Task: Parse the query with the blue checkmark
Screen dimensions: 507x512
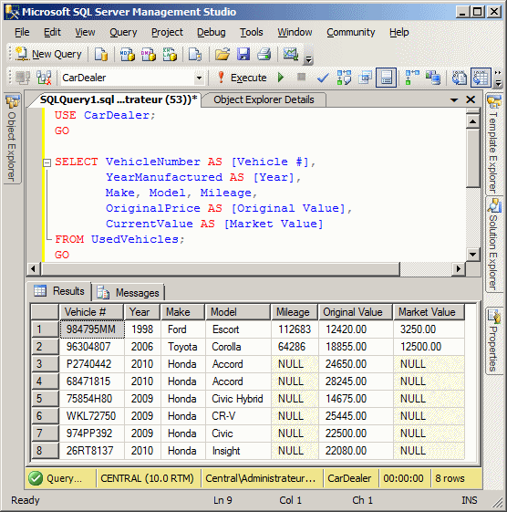Action: [322, 78]
